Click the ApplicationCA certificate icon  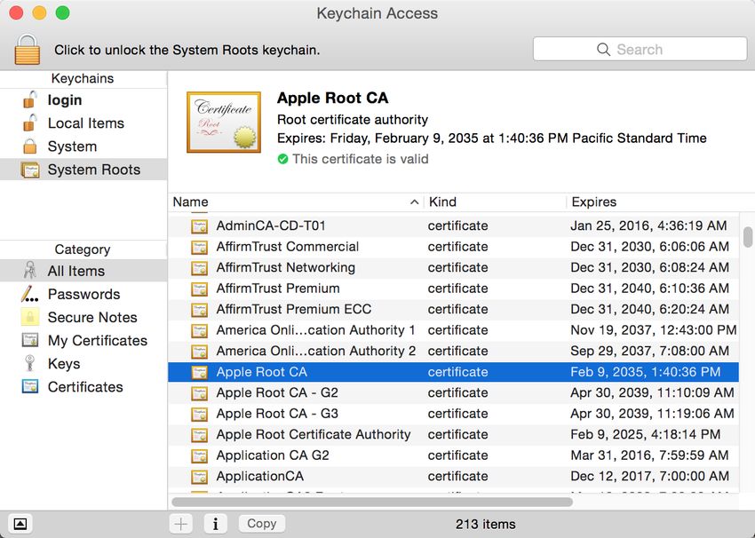[199, 477]
